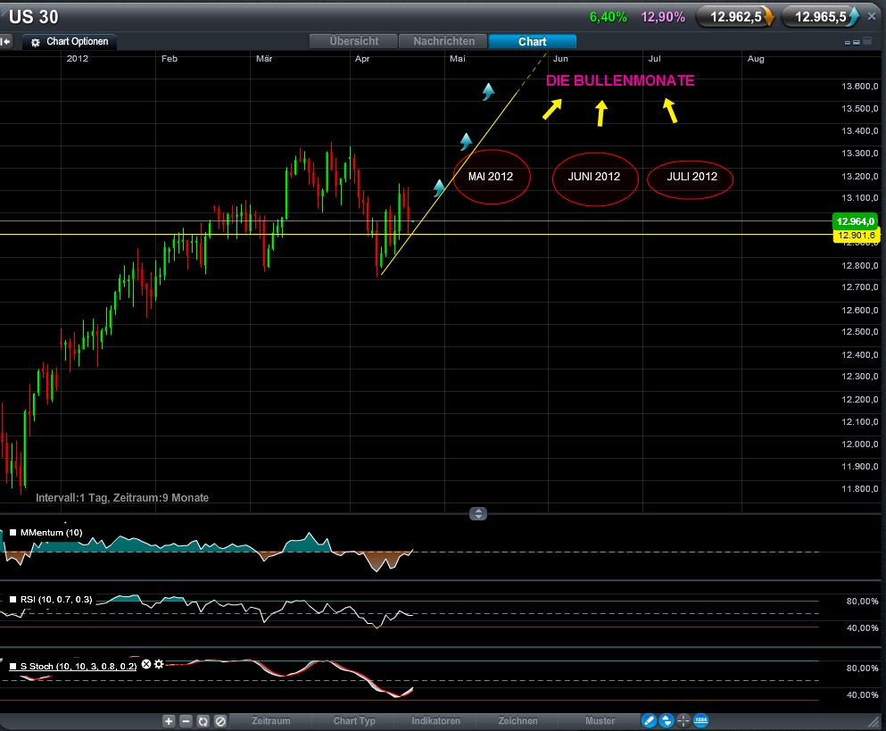886x731 pixels.
Task: Click the pink 12,90% value
Action: [663, 17]
